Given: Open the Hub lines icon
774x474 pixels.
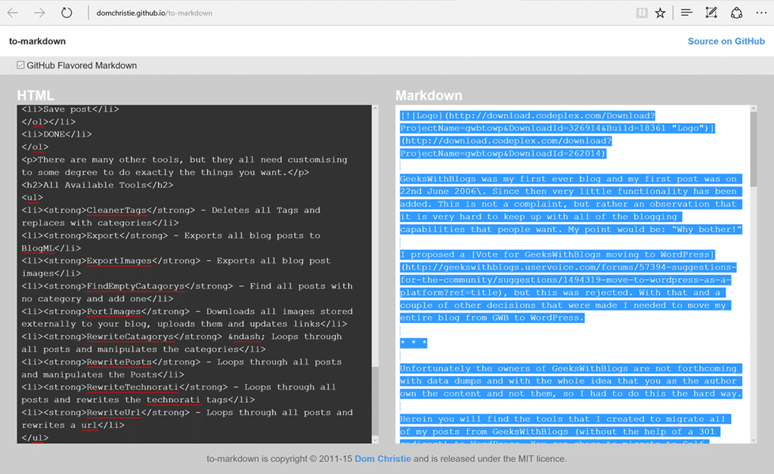Looking at the screenshot, I should [x=686, y=13].
